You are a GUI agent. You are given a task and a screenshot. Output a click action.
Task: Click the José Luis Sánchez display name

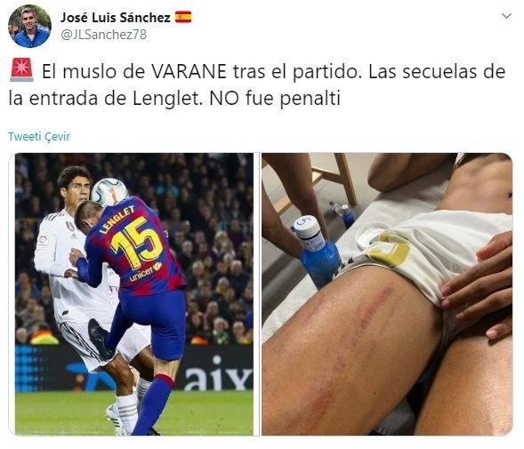point(116,18)
